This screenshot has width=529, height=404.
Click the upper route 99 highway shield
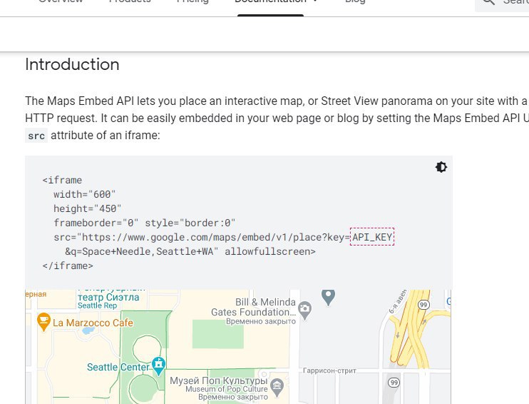tap(423, 305)
